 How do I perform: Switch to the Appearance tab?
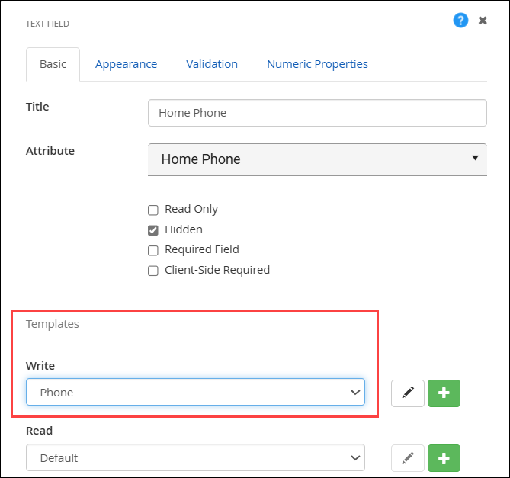pyautogui.click(x=126, y=64)
